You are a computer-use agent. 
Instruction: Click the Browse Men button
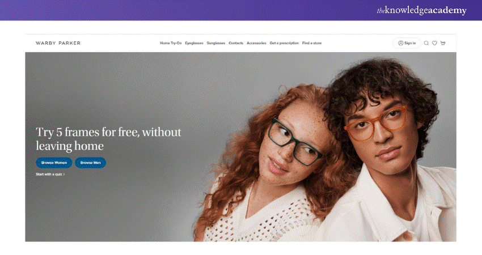point(90,163)
